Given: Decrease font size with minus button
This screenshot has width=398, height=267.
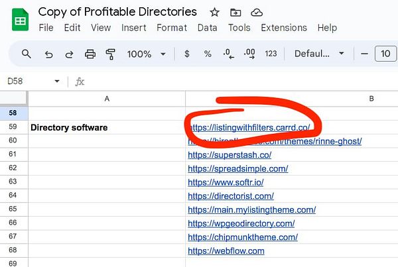Looking at the screenshot, I should (364, 54).
